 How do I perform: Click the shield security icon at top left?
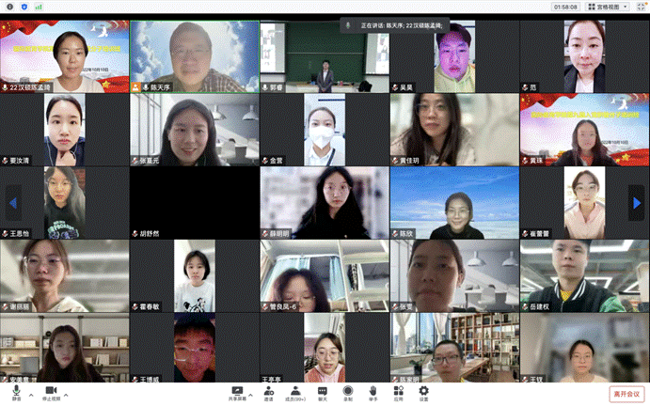click(24, 7)
